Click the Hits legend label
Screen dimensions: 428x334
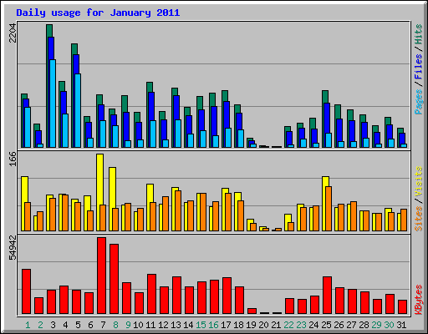(x=418, y=34)
